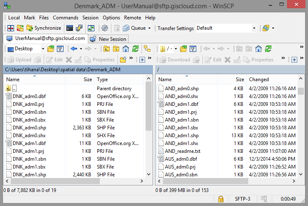Image resolution: width=308 pixels, height=206 pixels.
Task: Open the Help menu
Action: 150,18
